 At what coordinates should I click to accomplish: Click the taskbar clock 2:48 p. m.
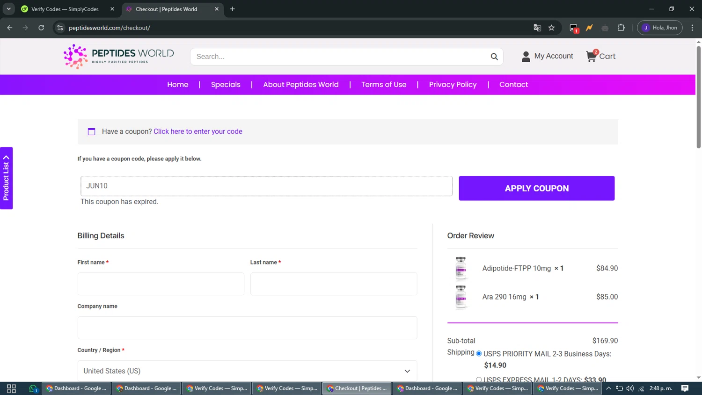661,388
